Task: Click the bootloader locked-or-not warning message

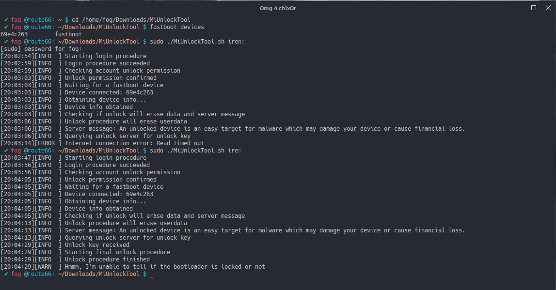Action: pyautogui.click(x=165, y=267)
